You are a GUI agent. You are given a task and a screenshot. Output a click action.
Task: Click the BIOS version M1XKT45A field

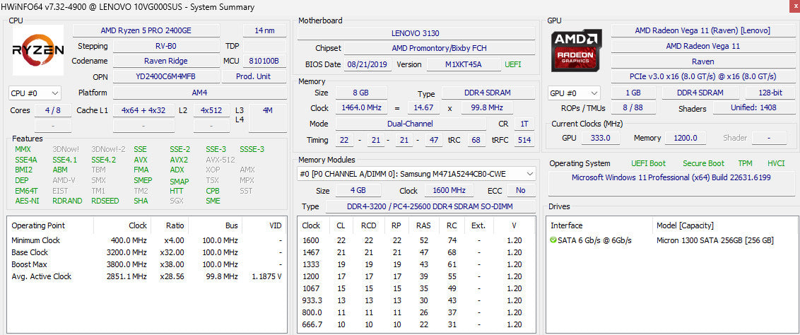pos(464,65)
